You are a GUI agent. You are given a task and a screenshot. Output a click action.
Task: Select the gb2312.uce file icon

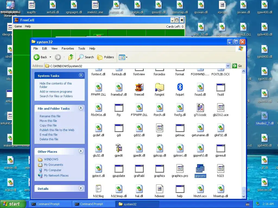pos(220,108)
